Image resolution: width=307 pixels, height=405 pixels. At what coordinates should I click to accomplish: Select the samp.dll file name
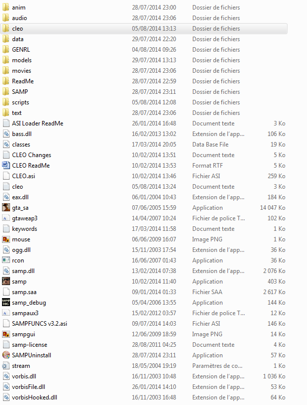pos(23,271)
